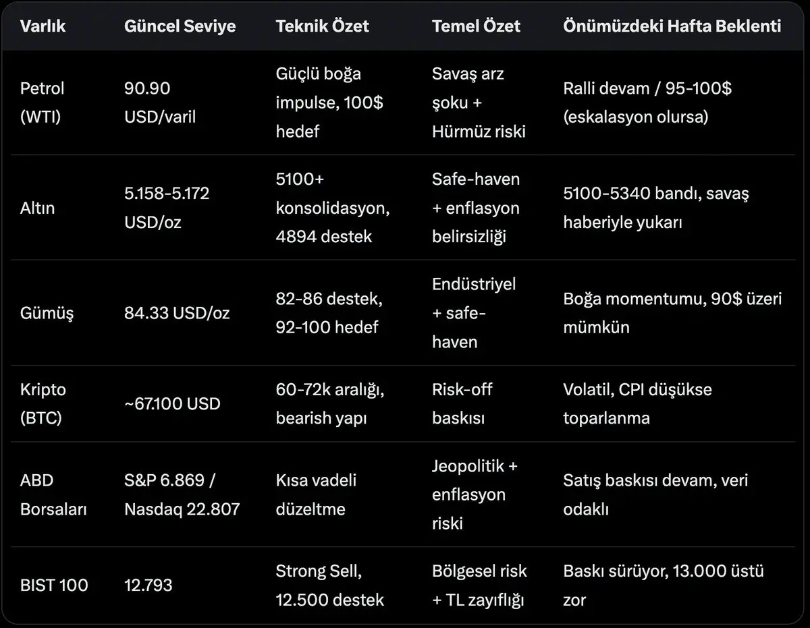Select the Petrol (WTI) row label
The height and width of the screenshot is (628, 810).
point(43,103)
